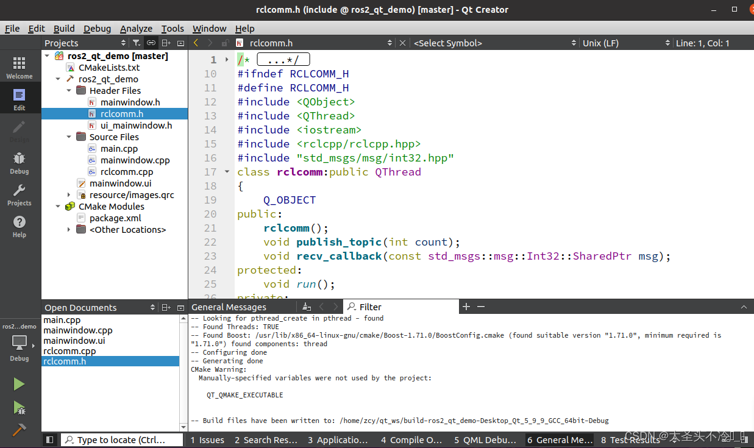The height and width of the screenshot is (448, 754).
Task: Select mainwindow.ui in project tree
Action: click(x=121, y=183)
